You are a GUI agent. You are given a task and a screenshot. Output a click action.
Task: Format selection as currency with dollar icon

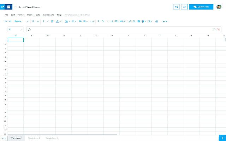click(x=99, y=21)
